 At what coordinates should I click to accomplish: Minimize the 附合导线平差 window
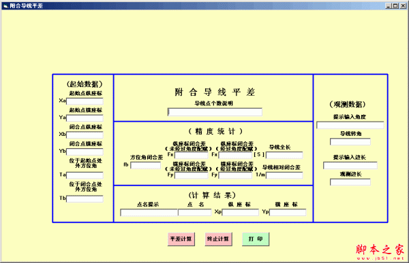[x=389, y=5]
